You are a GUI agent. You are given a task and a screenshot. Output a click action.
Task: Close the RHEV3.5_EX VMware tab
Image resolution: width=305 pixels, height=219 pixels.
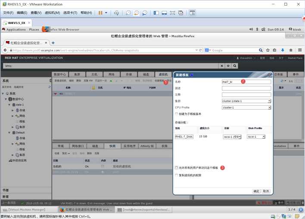(x=29, y=23)
